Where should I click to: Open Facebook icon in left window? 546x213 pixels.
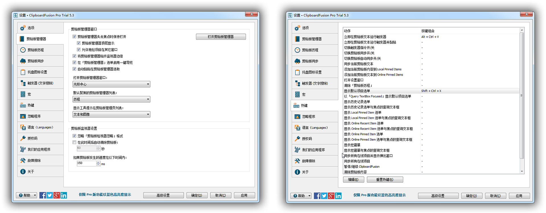click(43, 195)
